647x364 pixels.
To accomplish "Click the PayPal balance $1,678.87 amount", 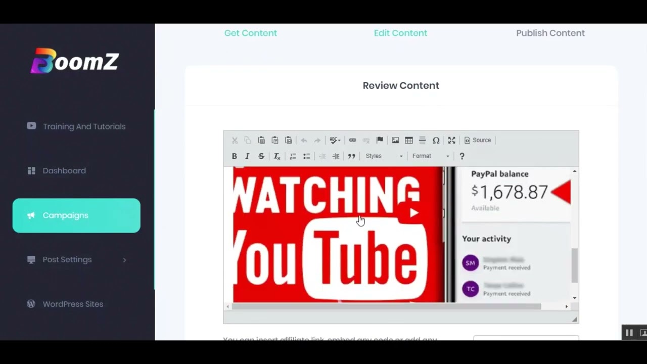I will (x=510, y=192).
